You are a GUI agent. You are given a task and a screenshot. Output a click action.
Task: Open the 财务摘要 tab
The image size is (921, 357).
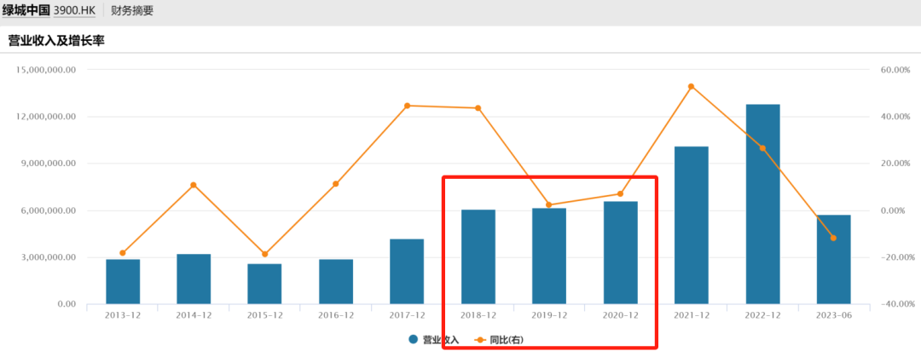(x=132, y=11)
